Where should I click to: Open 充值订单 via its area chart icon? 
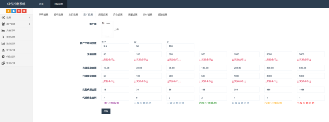[x=3, y=30]
